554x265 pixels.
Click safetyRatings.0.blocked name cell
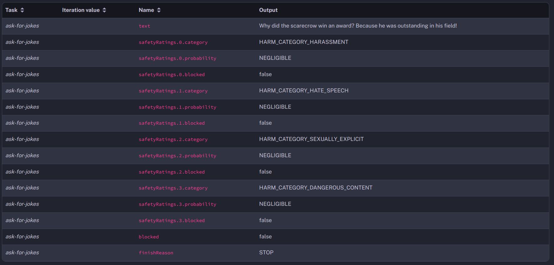point(172,75)
